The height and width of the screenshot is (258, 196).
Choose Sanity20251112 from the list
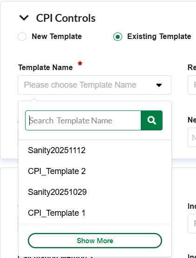[x=95, y=150]
